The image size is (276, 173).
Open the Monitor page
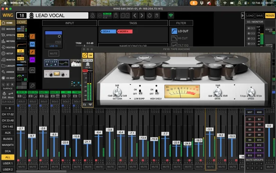click(x=8, y=60)
